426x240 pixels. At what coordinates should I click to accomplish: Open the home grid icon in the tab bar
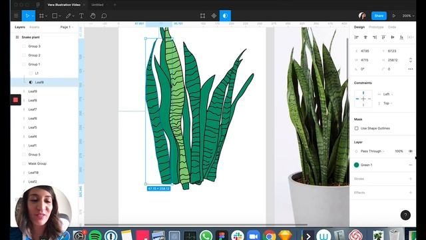point(38,5)
